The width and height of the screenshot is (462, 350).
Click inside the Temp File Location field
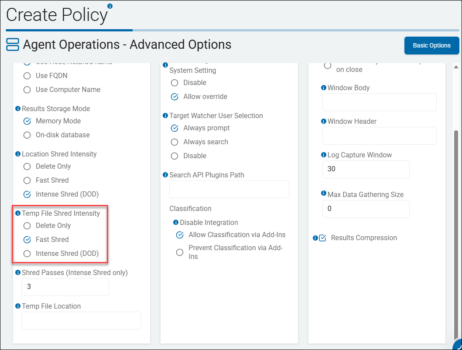coord(81,320)
